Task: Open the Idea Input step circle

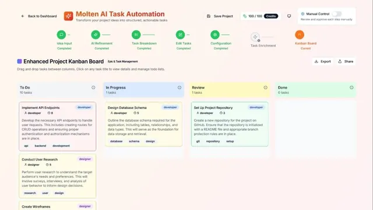Action: coord(61,35)
